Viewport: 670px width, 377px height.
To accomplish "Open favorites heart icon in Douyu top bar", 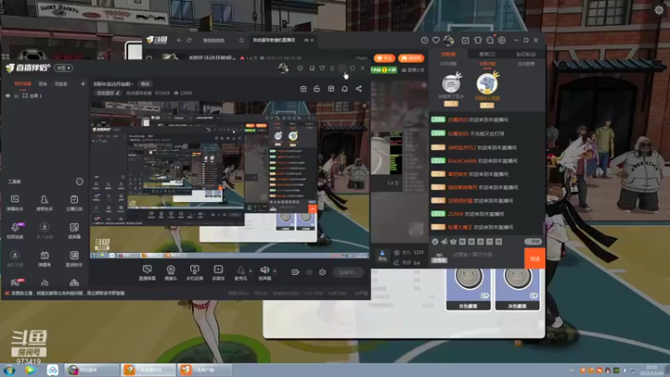I will pos(435,40).
